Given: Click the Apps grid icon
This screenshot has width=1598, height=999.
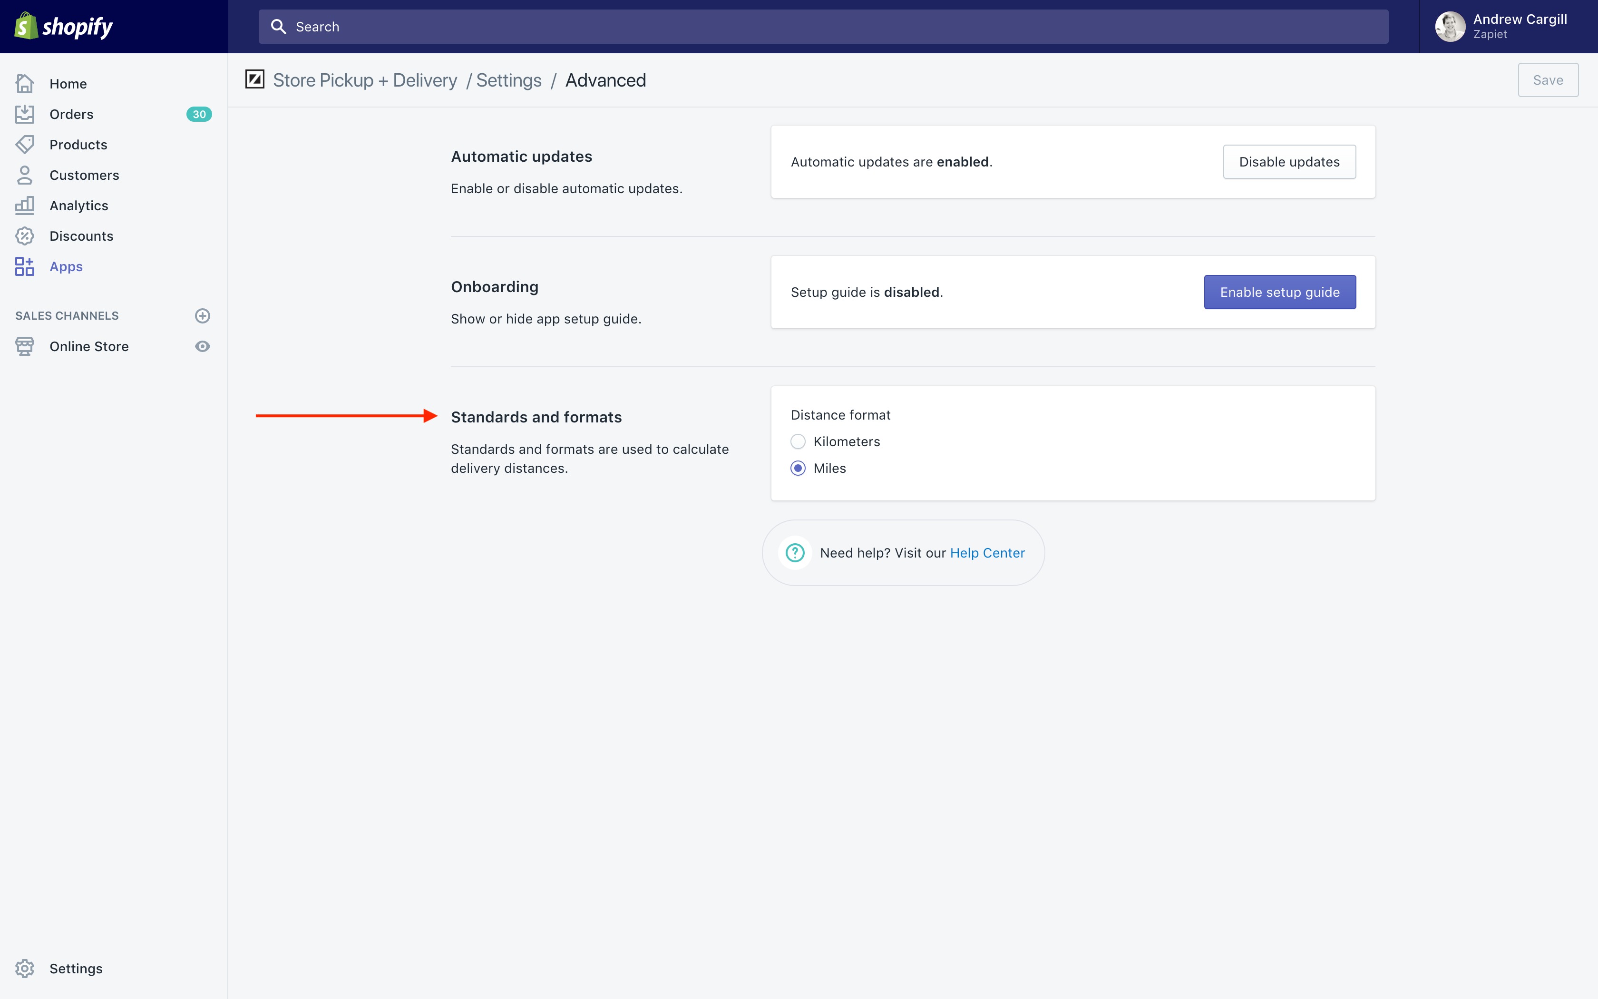Looking at the screenshot, I should [x=24, y=266].
